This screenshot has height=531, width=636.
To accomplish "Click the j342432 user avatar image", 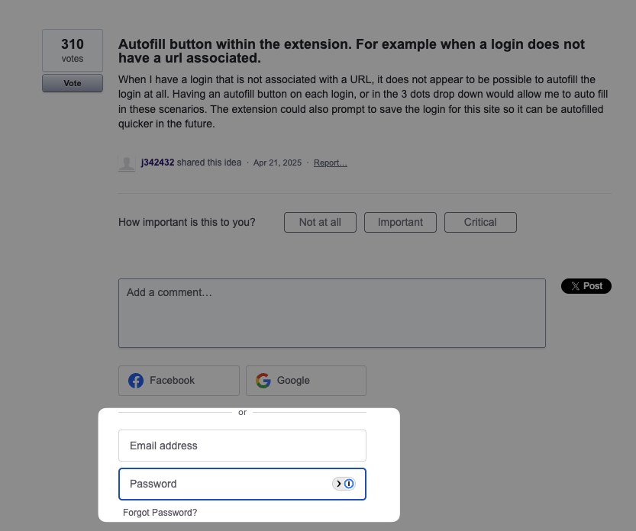I will click(127, 163).
